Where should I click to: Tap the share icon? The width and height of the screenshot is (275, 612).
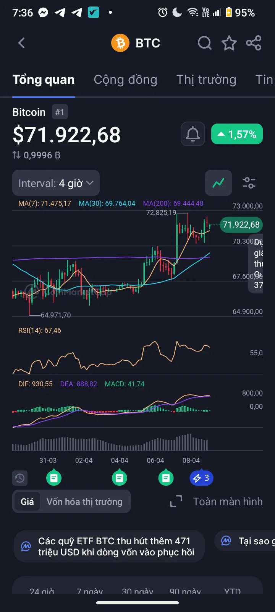click(254, 43)
